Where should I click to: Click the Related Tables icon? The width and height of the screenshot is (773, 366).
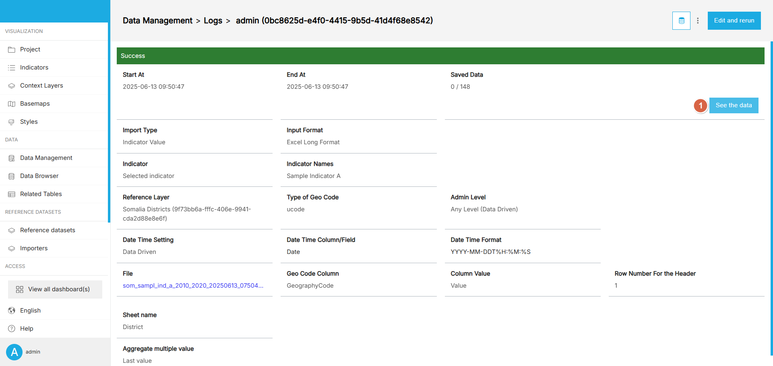coord(12,194)
